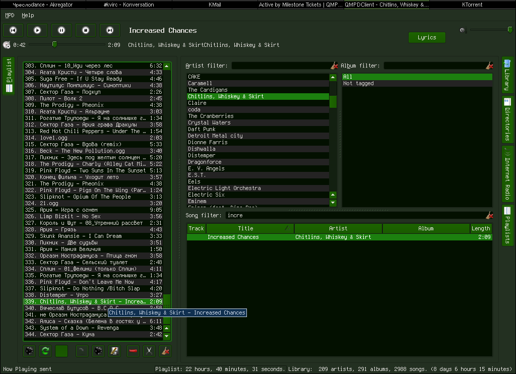Screen dimensions: 516x374
Task: Click the speaker volume icon
Action: (463, 30)
